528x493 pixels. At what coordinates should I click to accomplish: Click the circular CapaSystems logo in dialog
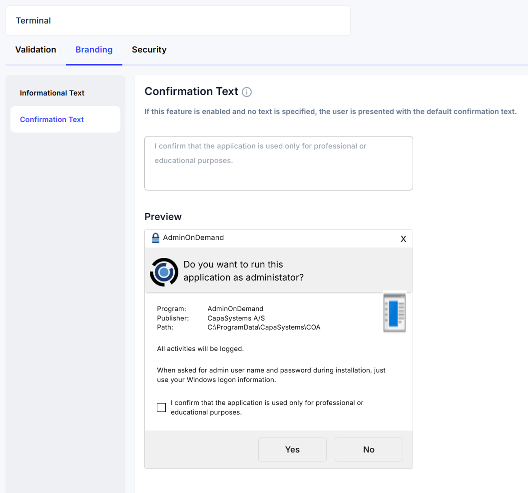tap(164, 272)
